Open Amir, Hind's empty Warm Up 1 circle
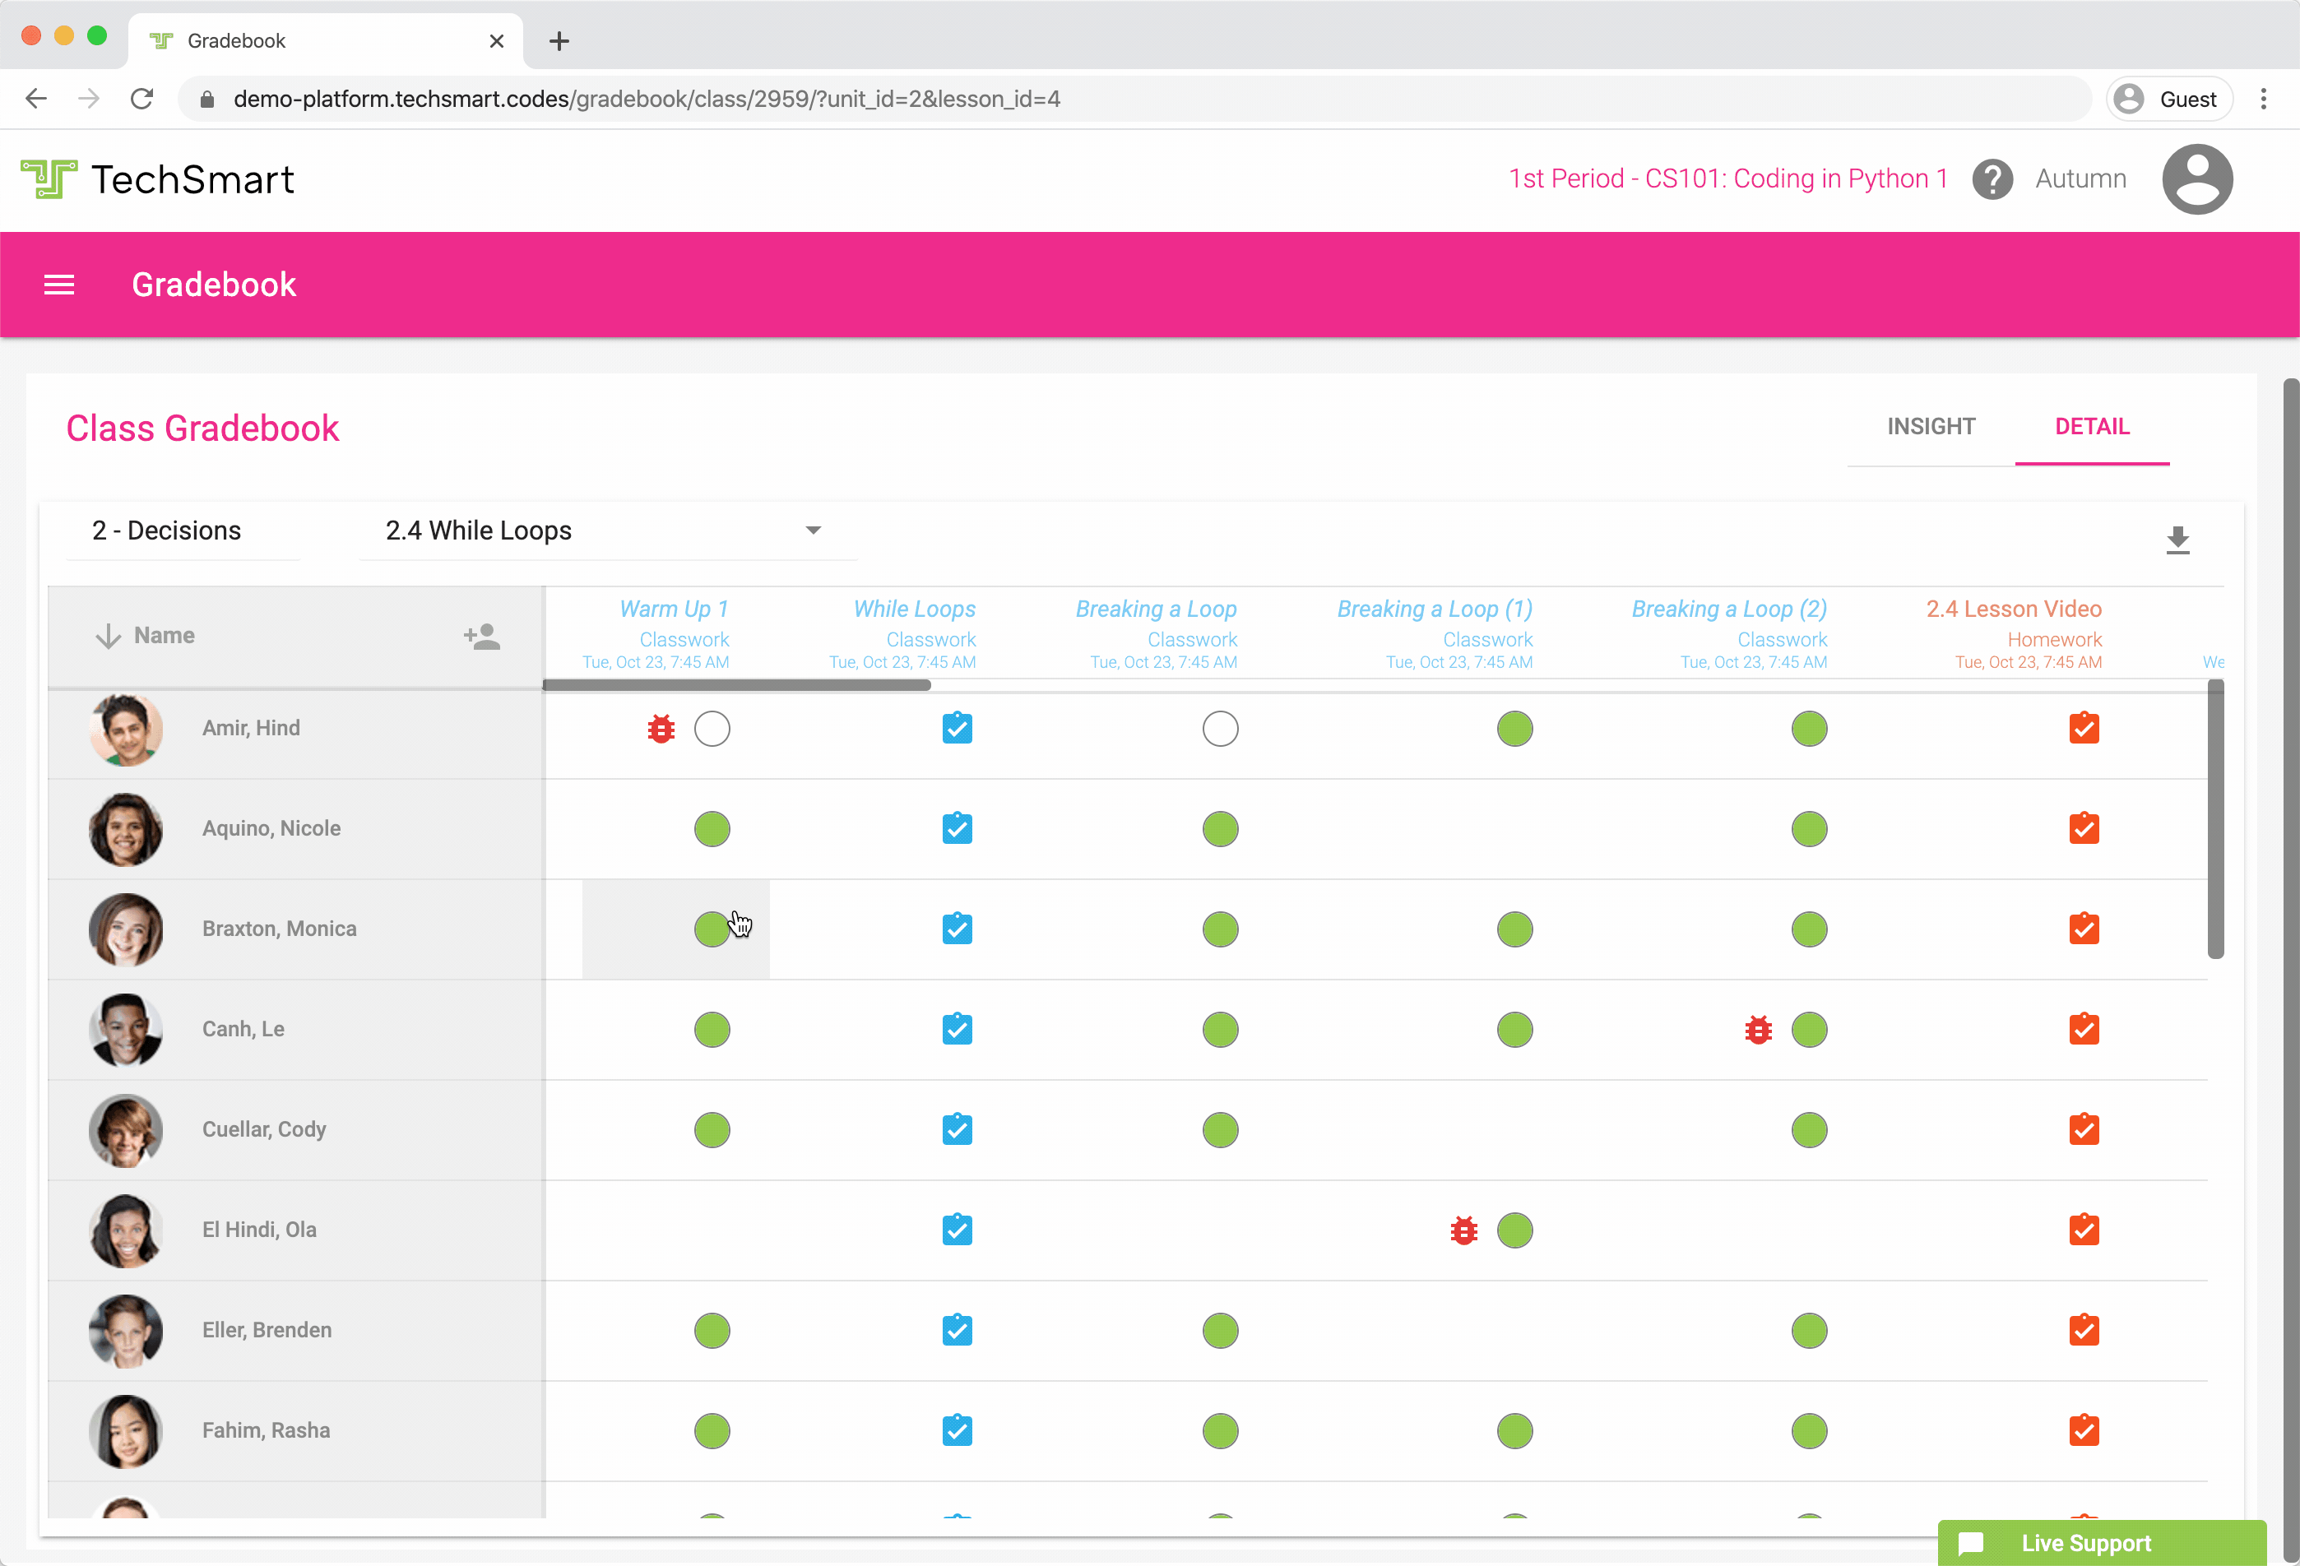Screen dimensions: 2300x1566 pos(712,729)
